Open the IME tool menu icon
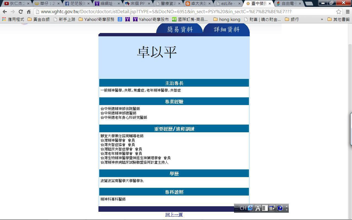 point(272,208)
